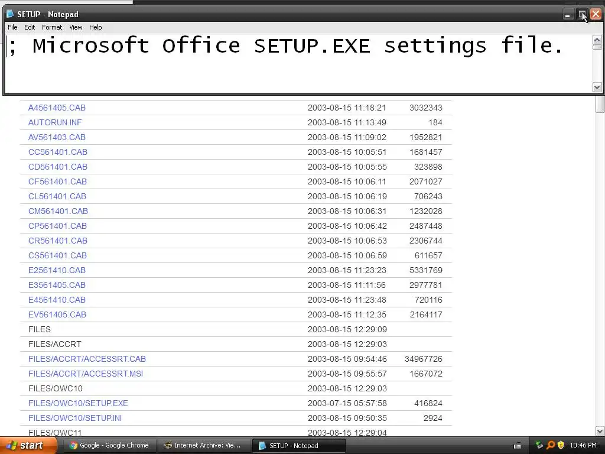The image size is (605, 454).
Task: Open the Format menu in Notepad
Action: coord(52,27)
